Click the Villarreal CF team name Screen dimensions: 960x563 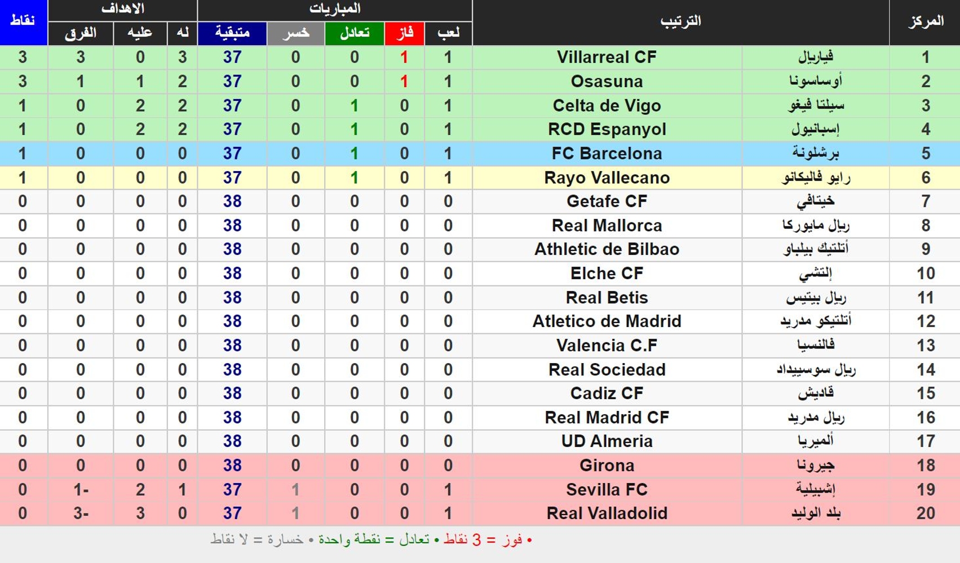(607, 57)
